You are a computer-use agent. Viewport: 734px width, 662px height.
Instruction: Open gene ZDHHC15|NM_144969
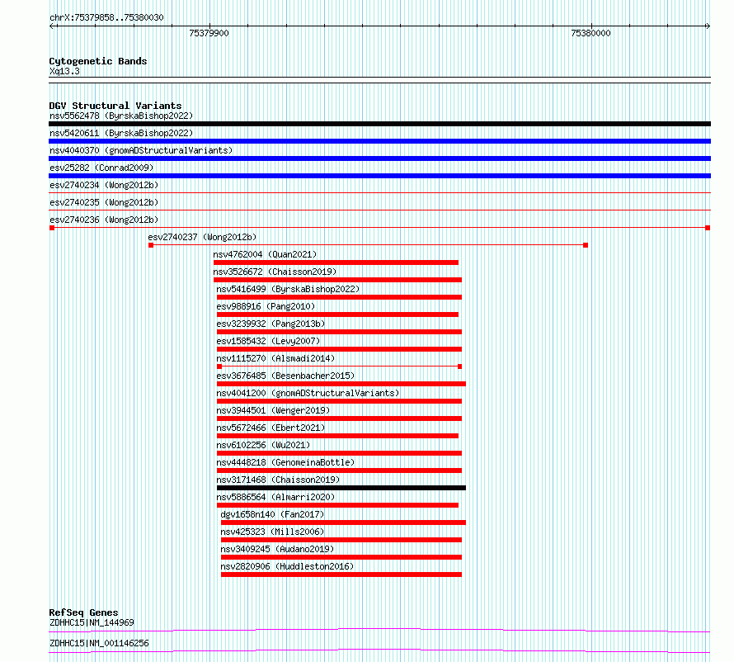[92, 622]
